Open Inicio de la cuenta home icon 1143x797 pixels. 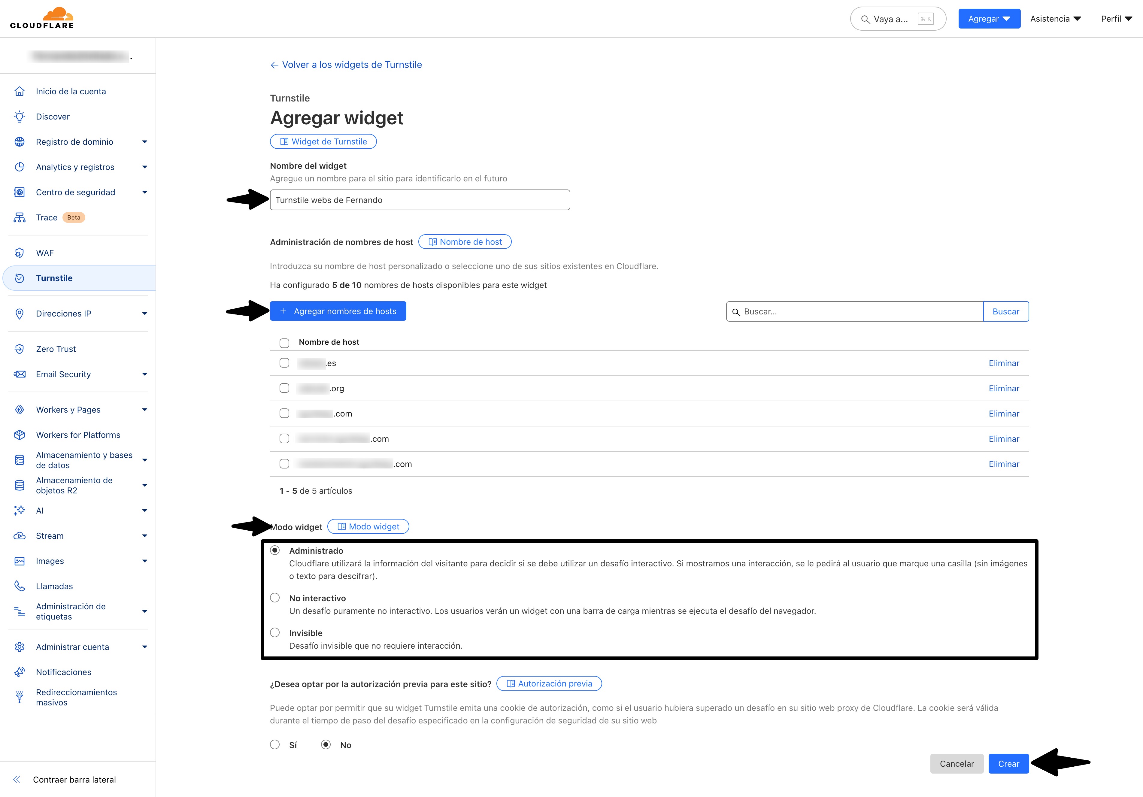pyautogui.click(x=20, y=91)
